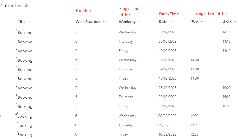Click the Calendar list title

click(11, 6)
